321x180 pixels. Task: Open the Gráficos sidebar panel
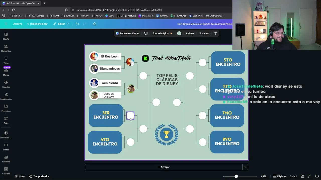click(x=6, y=159)
